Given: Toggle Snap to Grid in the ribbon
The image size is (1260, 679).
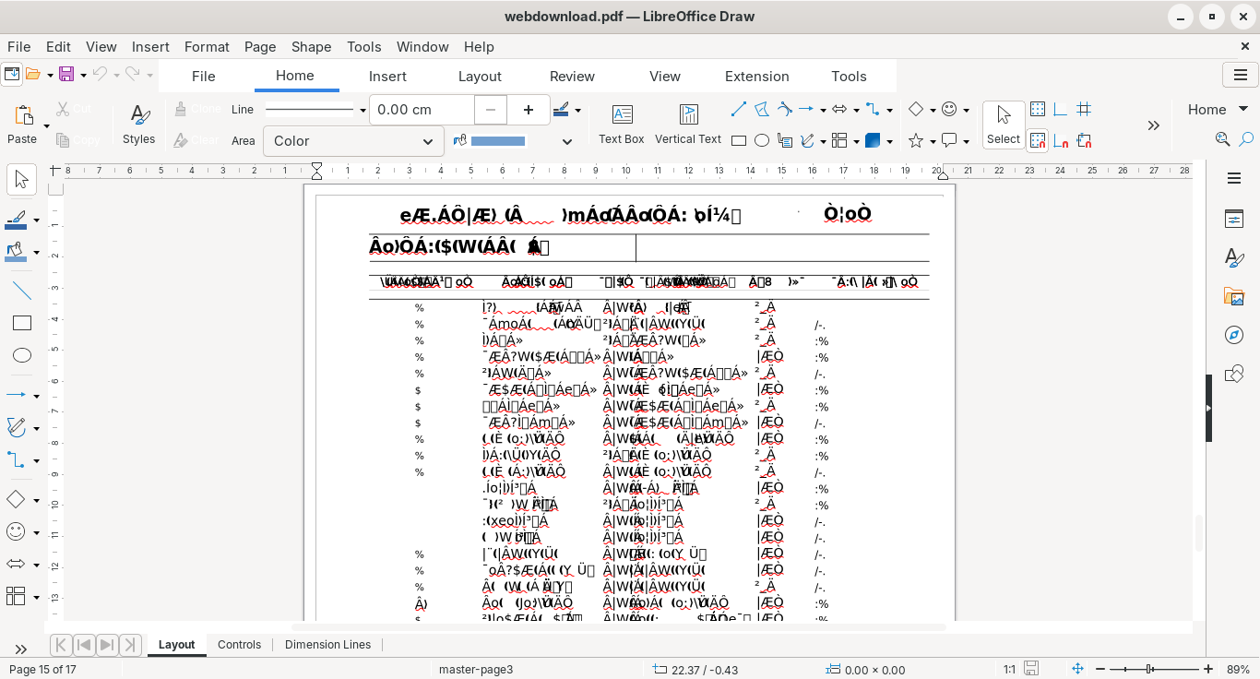Looking at the screenshot, I should point(1038,140).
